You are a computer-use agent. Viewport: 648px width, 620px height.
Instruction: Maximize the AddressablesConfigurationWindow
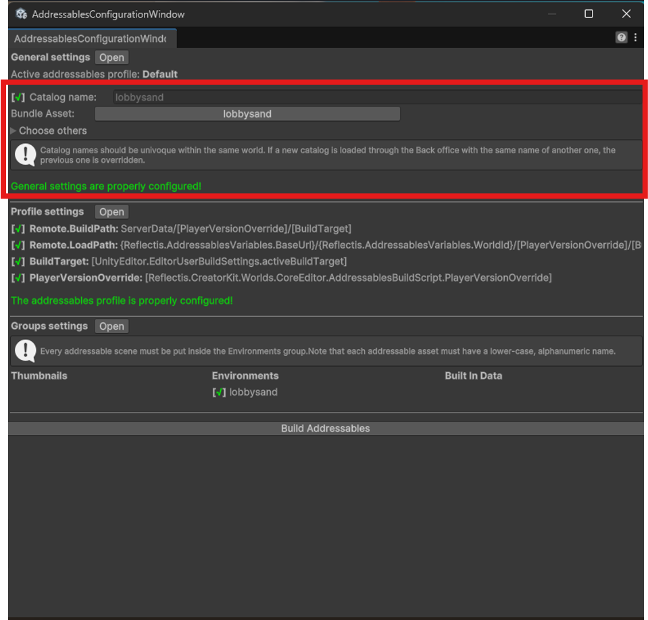point(589,14)
